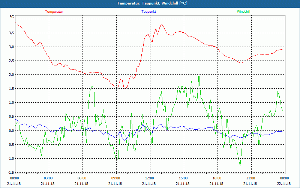Click the green Windchill peak near 16:20
This screenshot has width=300, height=188.
tap(199, 74)
